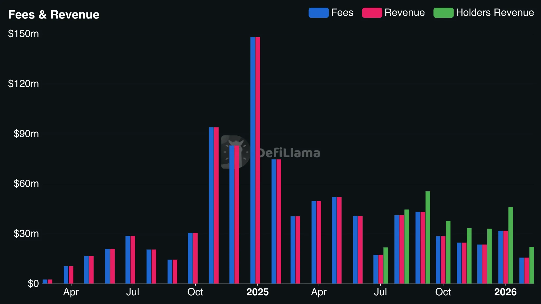Click the first Apr x-axis label

click(71, 292)
